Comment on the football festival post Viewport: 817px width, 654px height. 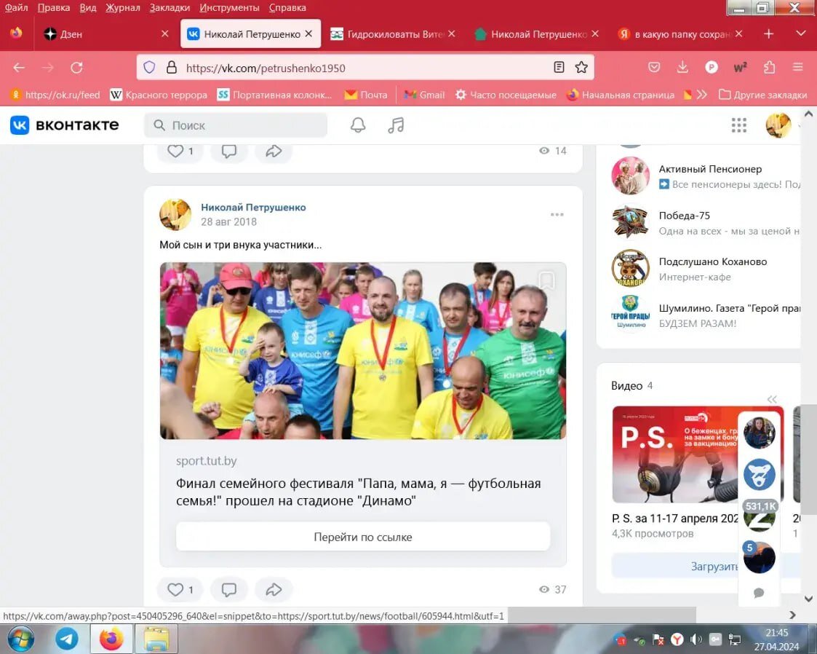click(229, 589)
